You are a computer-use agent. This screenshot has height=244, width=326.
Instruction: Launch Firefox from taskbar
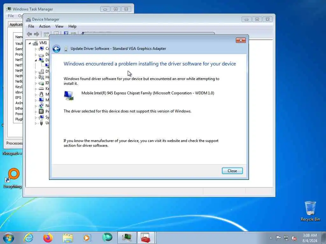48,238
